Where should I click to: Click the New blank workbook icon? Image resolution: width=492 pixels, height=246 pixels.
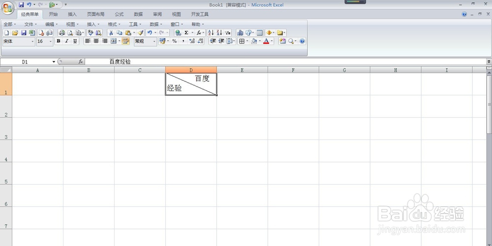(6, 32)
